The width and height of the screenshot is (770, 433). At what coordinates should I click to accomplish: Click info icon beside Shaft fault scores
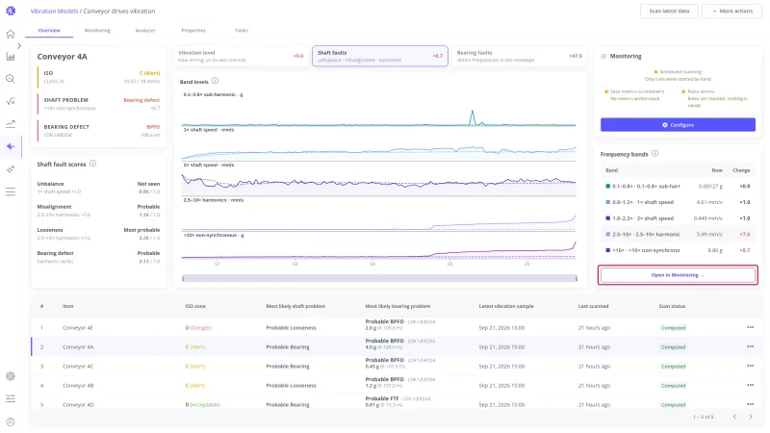pyautogui.click(x=92, y=164)
